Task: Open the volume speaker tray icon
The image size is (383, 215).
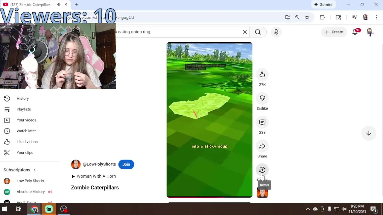Action: pos(344,209)
